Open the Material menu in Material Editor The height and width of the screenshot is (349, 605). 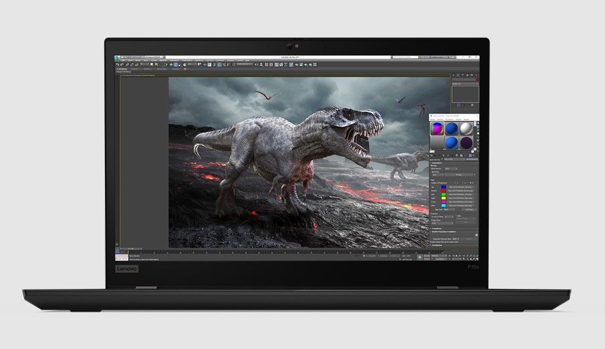click(441, 119)
